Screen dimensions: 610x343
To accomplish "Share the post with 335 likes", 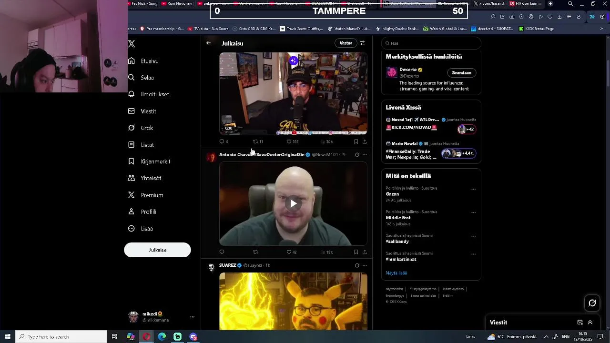I will click(x=365, y=141).
